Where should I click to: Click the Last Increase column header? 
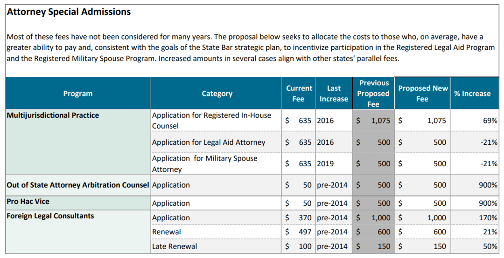[x=334, y=94]
